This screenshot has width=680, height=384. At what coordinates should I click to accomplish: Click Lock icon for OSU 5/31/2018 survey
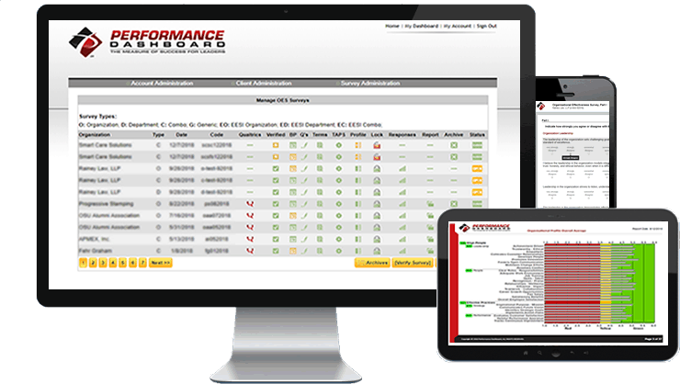coord(377,227)
